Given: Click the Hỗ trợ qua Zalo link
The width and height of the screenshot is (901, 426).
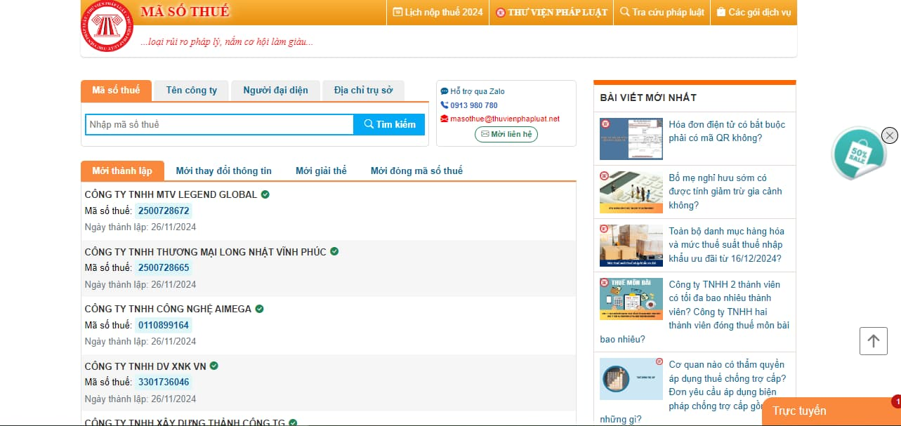Looking at the screenshot, I should tap(477, 91).
